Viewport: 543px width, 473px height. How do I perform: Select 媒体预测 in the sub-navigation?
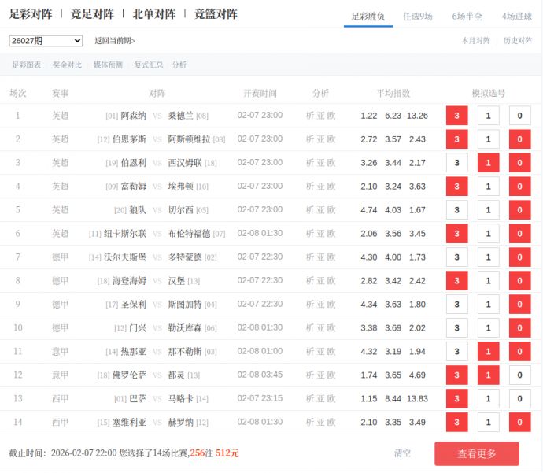click(x=108, y=65)
